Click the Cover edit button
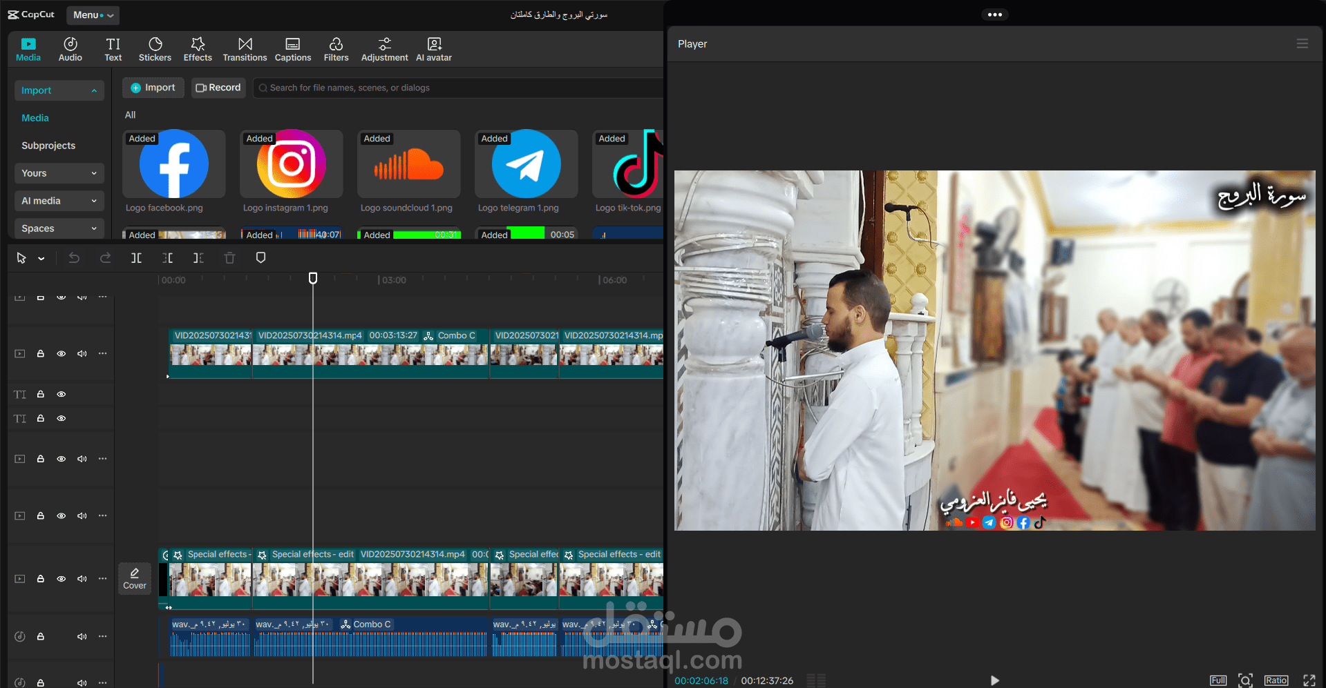The height and width of the screenshot is (688, 1326). pos(135,578)
